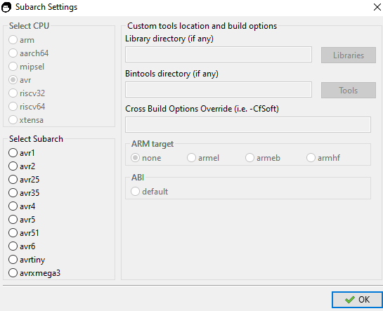This screenshot has height=311, width=383.
Task: Choose avr35 subarch radio button
Action: pyautogui.click(x=24, y=193)
